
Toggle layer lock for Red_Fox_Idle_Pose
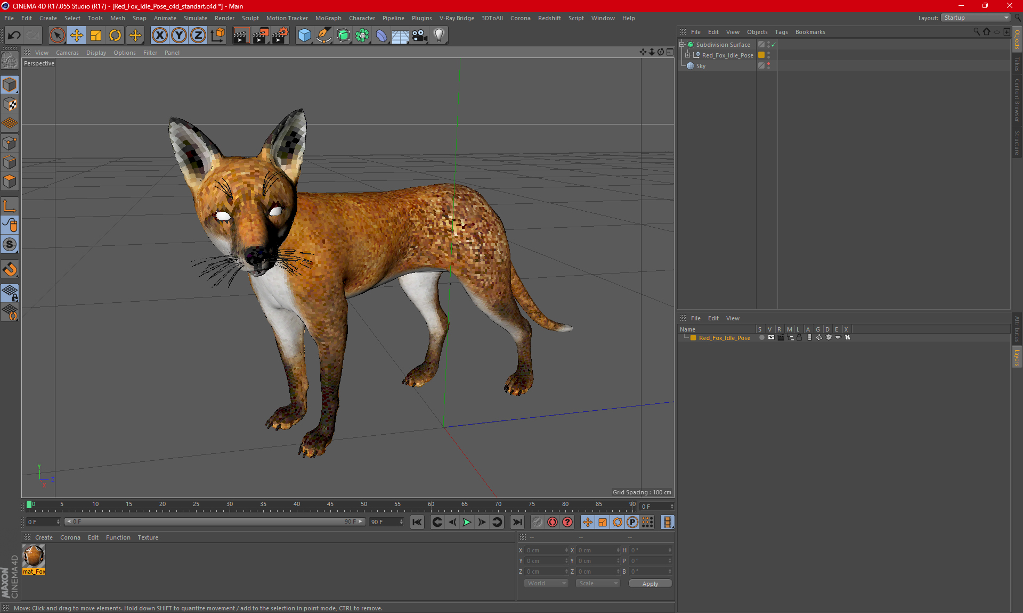[x=799, y=338]
